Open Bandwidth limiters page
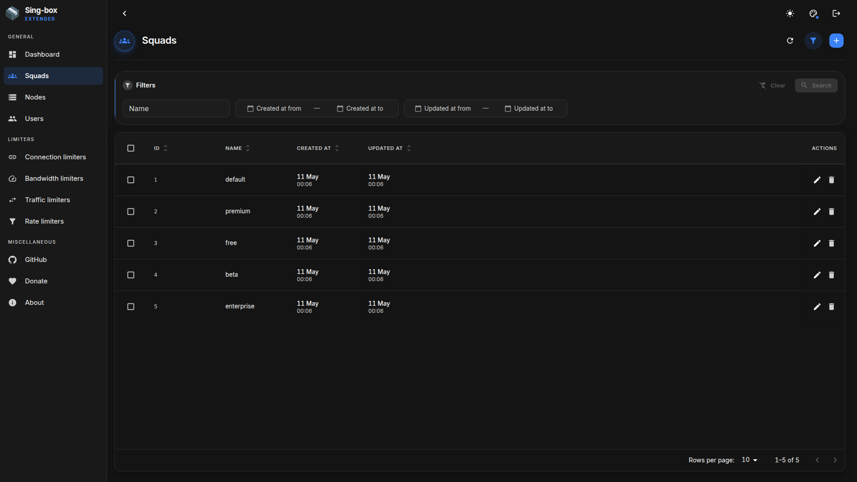Image resolution: width=857 pixels, height=482 pixels. pyautogui.click(x=53, y=179)
